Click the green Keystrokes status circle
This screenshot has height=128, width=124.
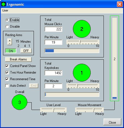[82, 72]
